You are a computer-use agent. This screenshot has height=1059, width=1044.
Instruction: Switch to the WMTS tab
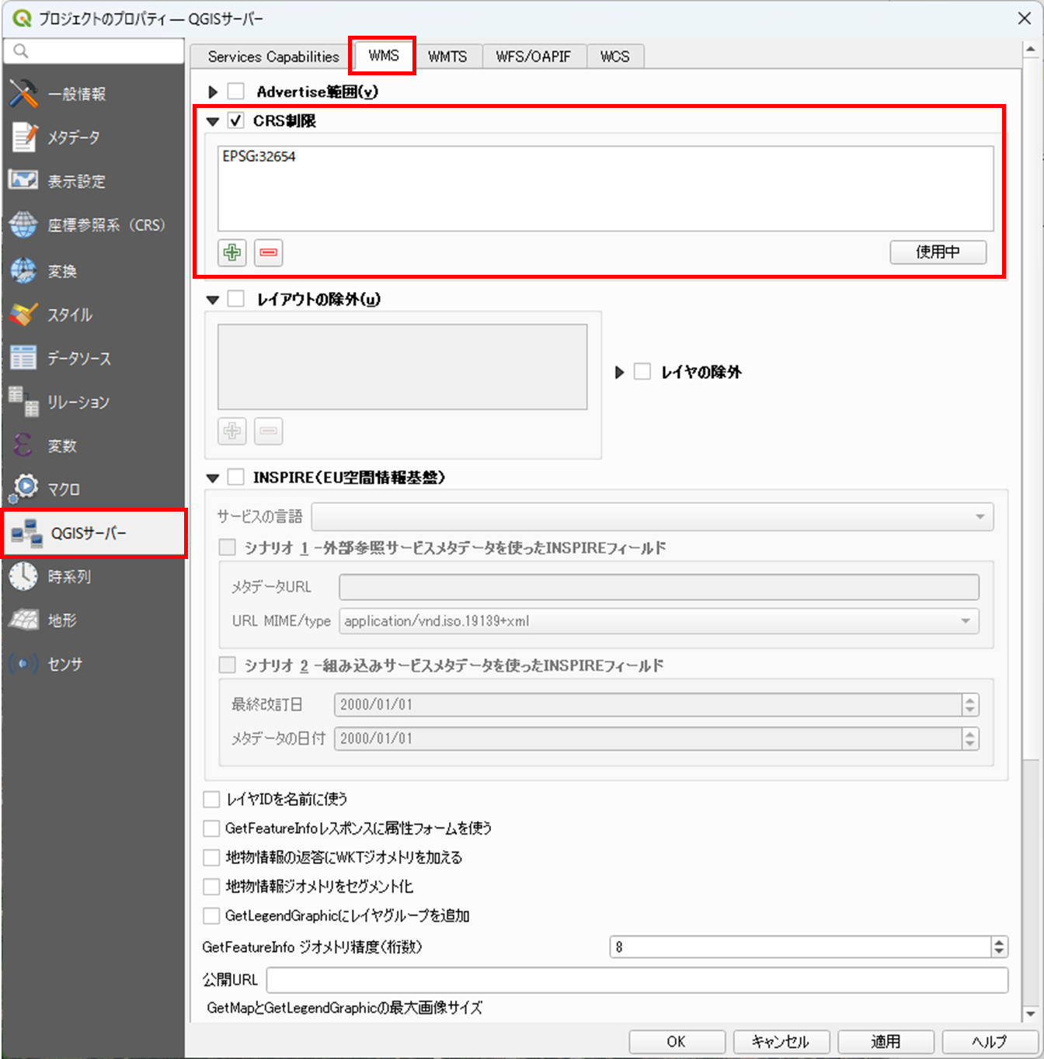[x=449, y=55]
